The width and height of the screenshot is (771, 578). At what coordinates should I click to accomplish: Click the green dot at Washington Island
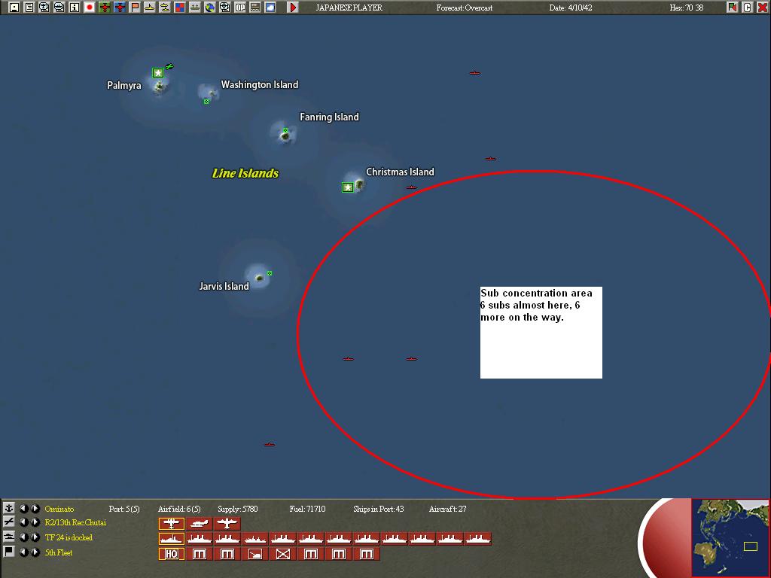tap(206, 102)
